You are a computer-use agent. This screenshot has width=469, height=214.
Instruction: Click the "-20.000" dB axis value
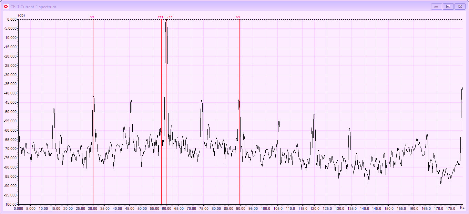click(x=11, y=57)
